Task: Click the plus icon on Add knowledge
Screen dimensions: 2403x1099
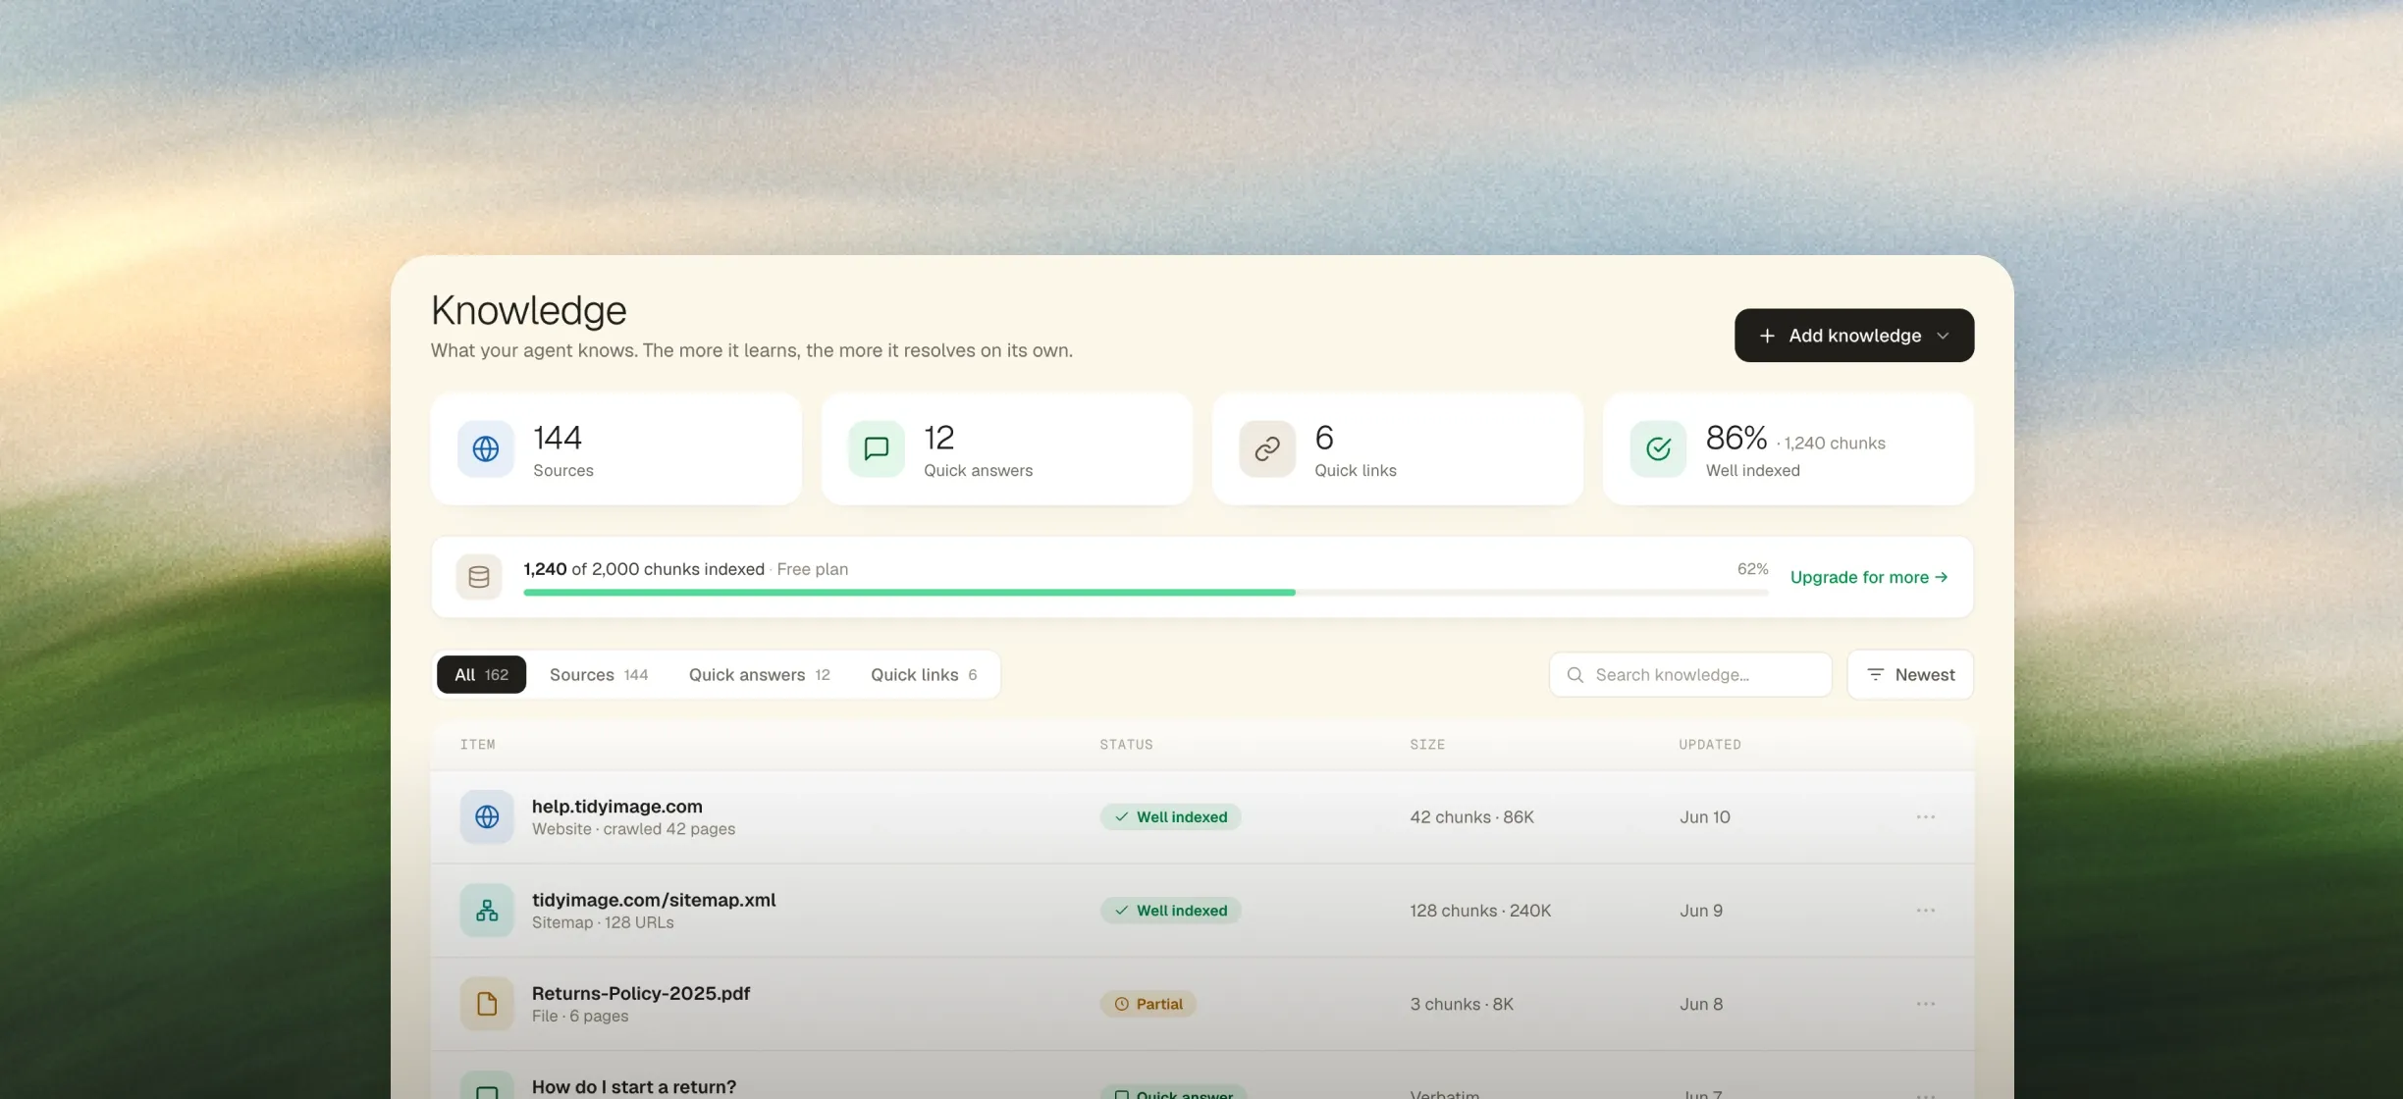Action: point(1767,336)
